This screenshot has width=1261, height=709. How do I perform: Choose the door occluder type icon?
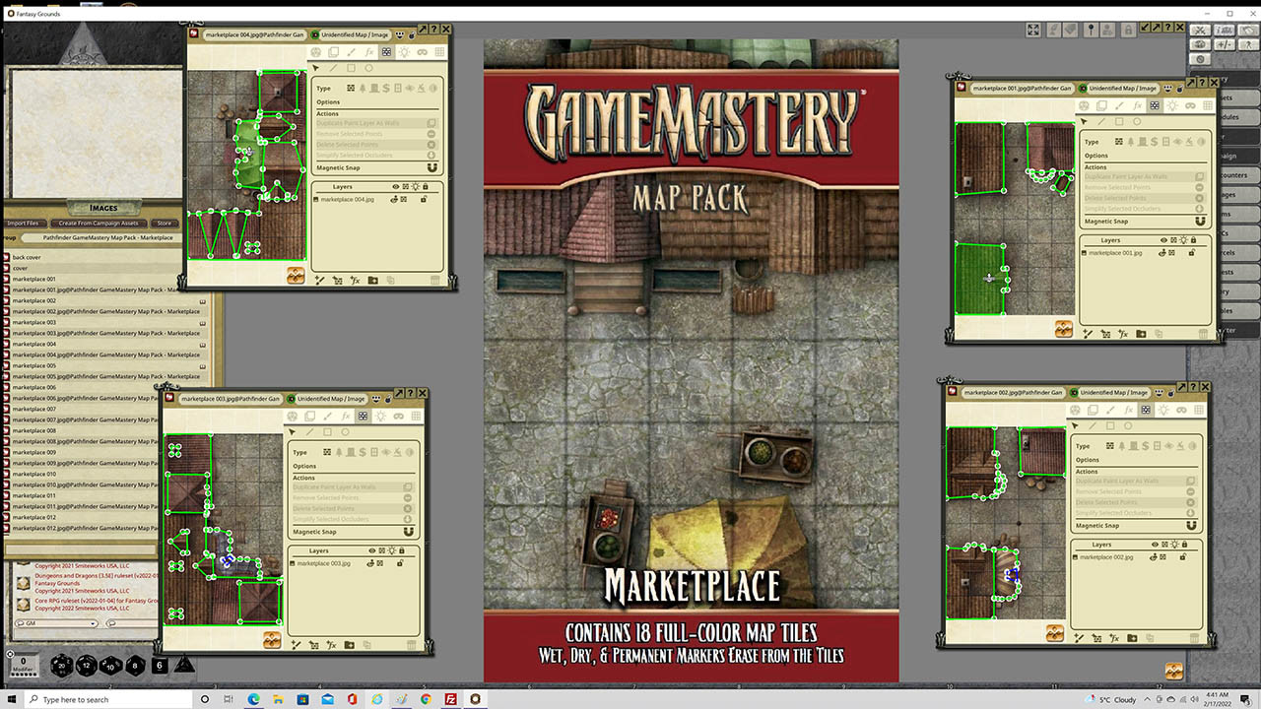coord(398,89)
